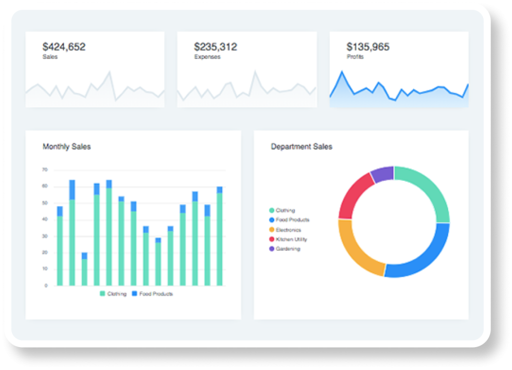Click the gray Sales sparkline chart

[x=95, y=90]
